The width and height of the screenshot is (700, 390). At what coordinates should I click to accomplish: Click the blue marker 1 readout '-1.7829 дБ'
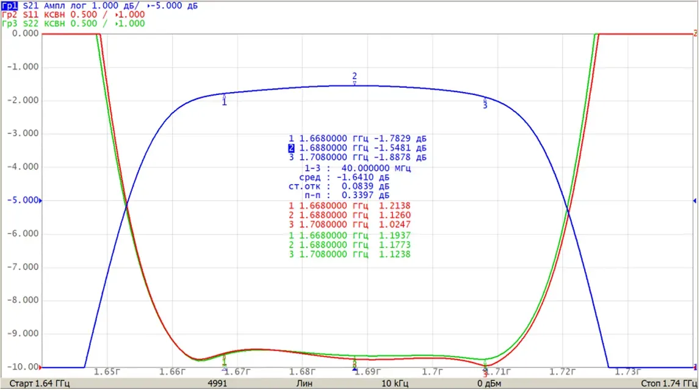400,138
